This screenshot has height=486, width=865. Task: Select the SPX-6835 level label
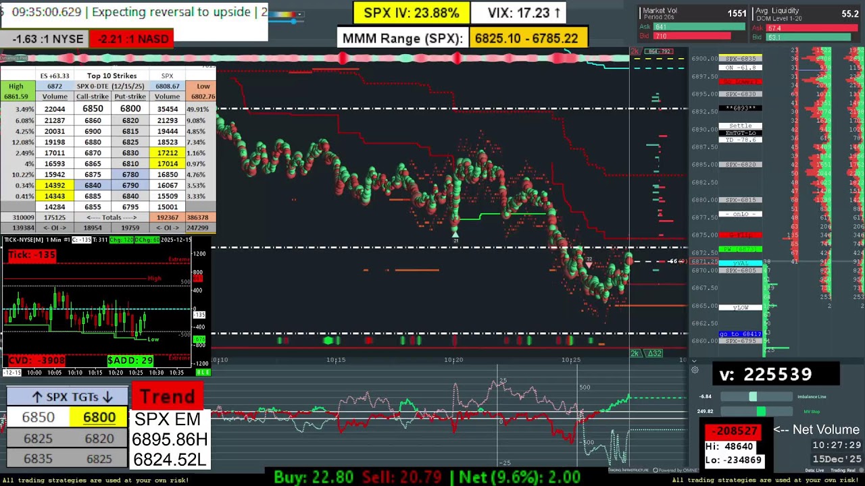pyautogui.click(x=741, y=59)
